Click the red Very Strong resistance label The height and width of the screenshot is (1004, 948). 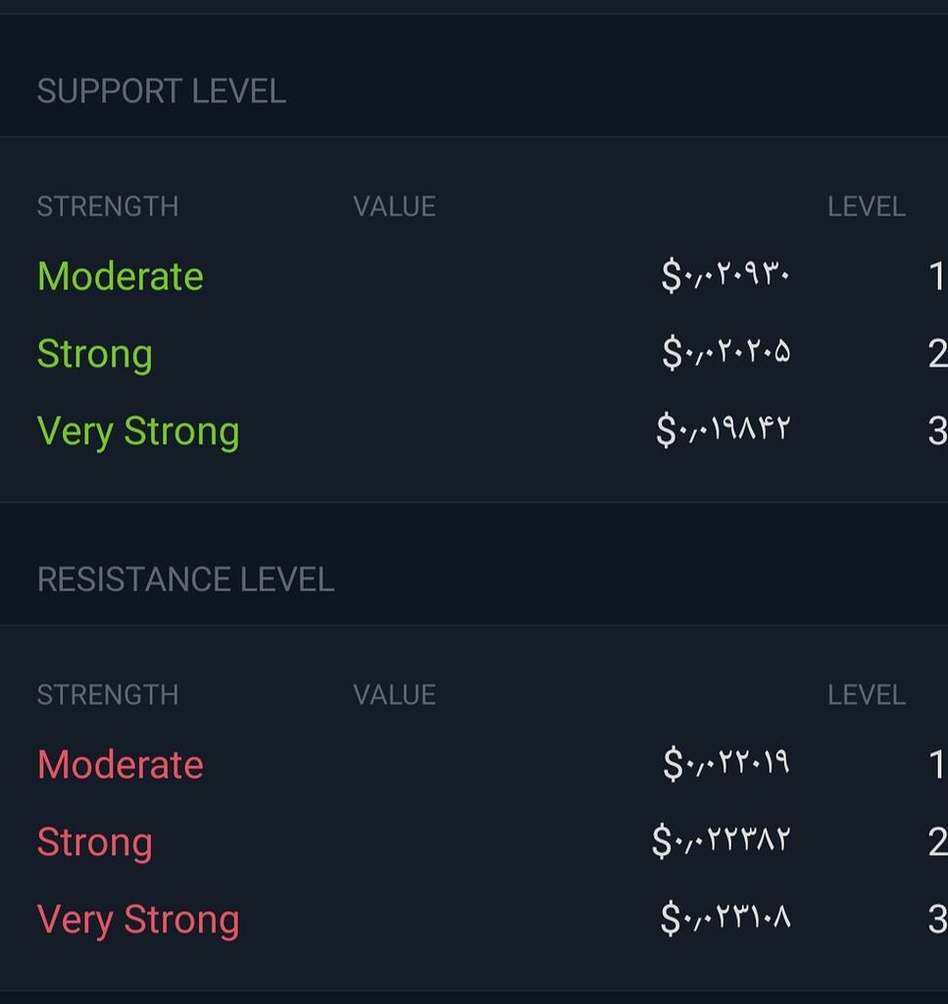(x=138, y=920)
